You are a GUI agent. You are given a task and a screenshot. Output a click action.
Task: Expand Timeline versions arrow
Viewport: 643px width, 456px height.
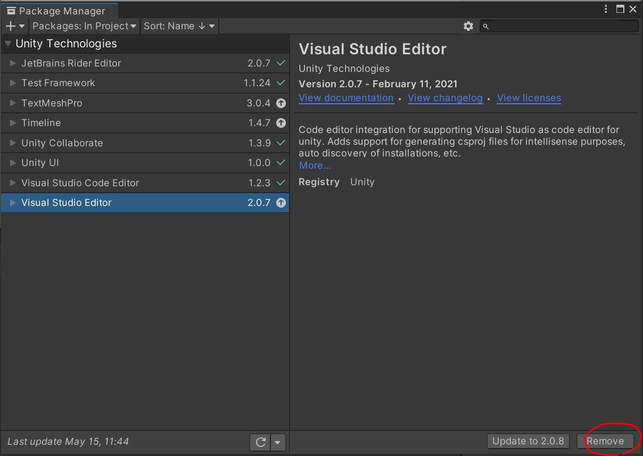pos(13,123)
